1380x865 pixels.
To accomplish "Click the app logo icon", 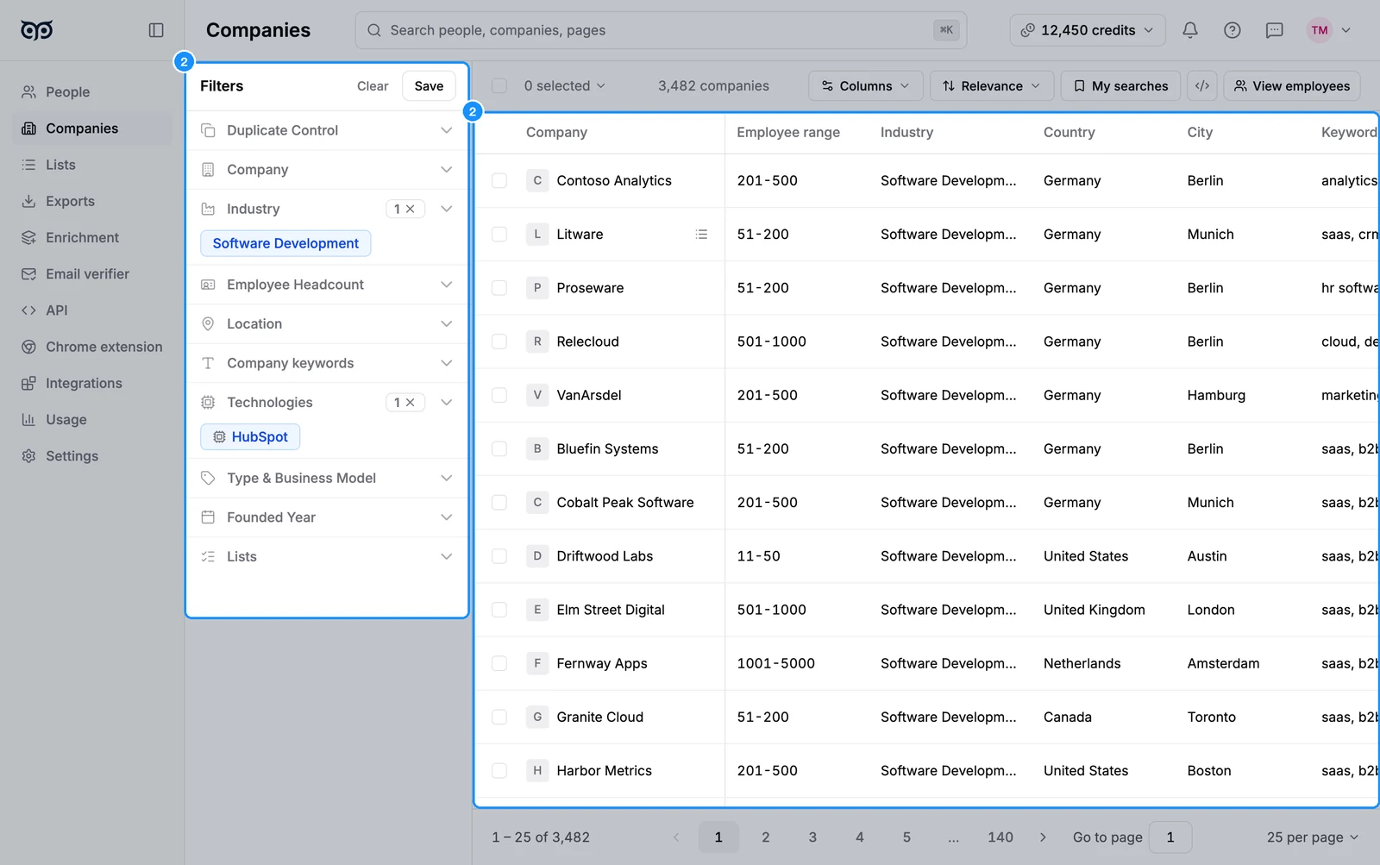I will click(x=36, y=30).
